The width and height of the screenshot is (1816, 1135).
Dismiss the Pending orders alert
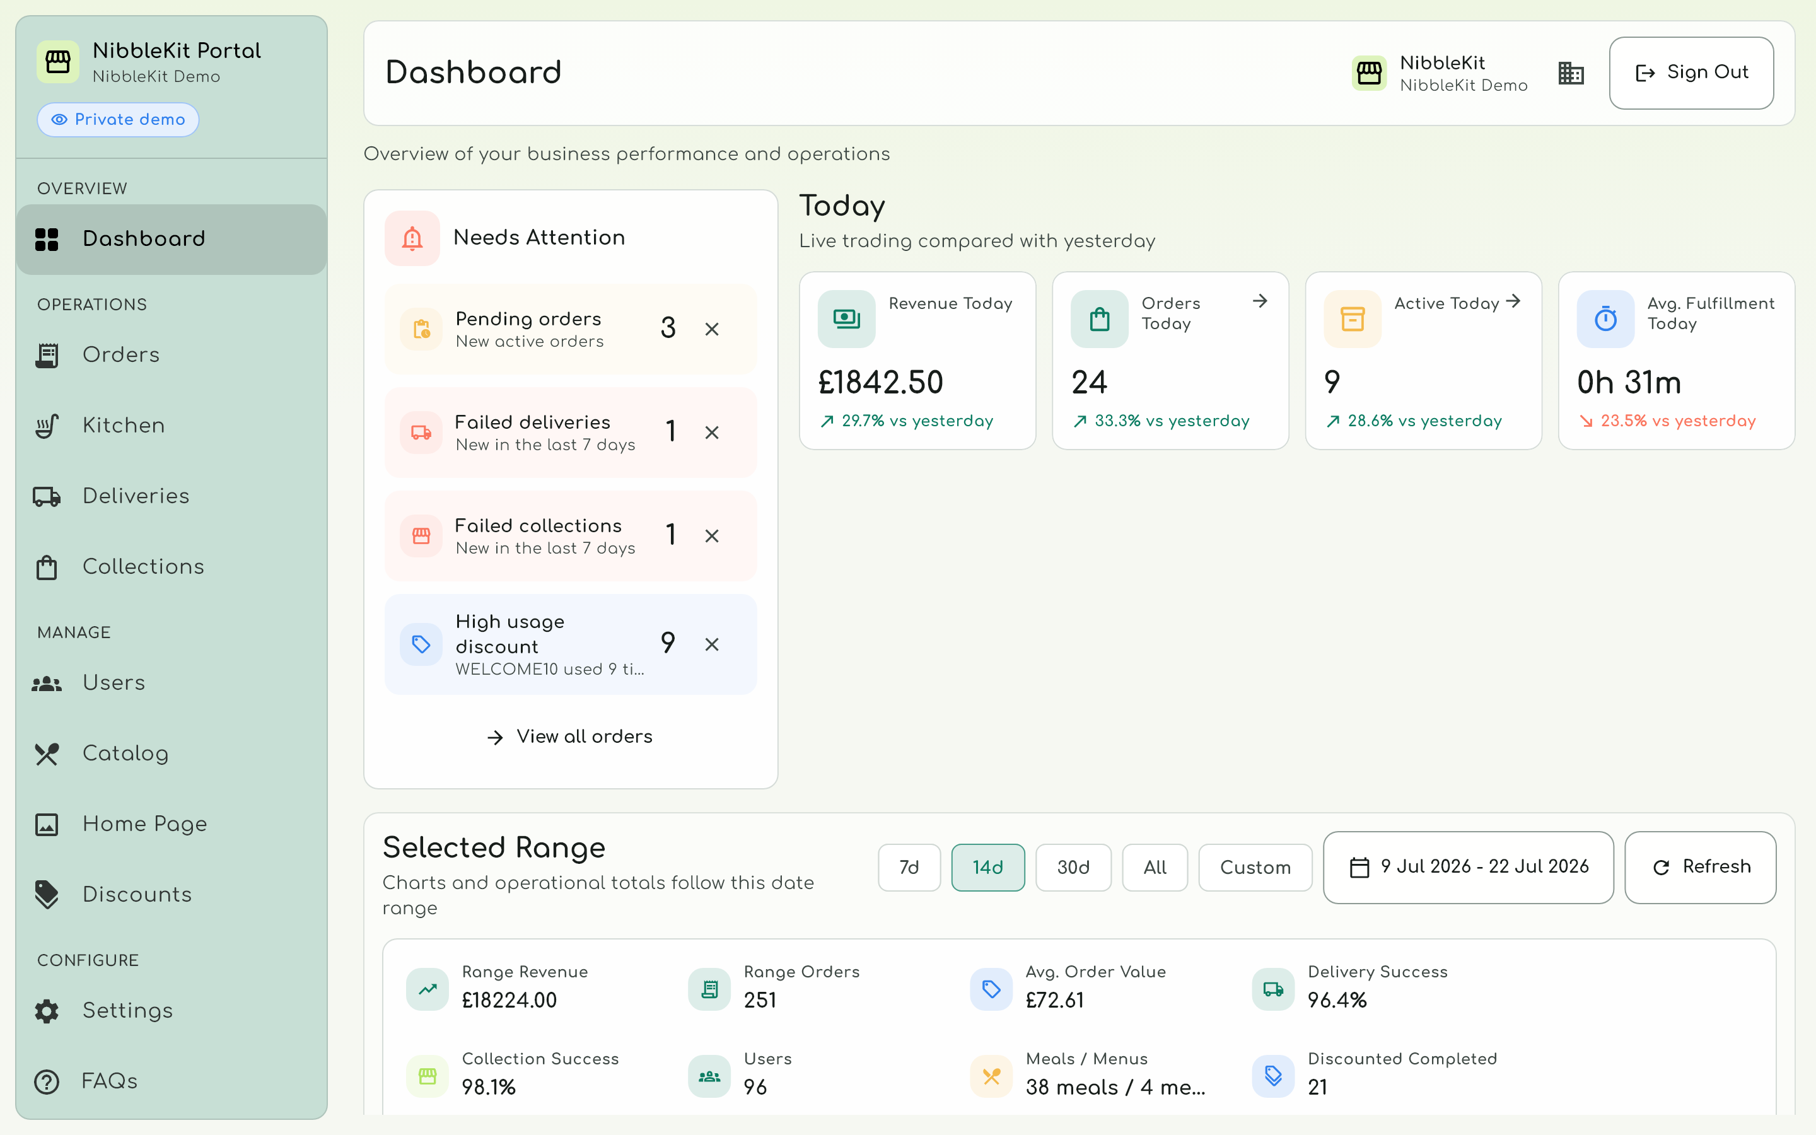(x=711, y=329)
